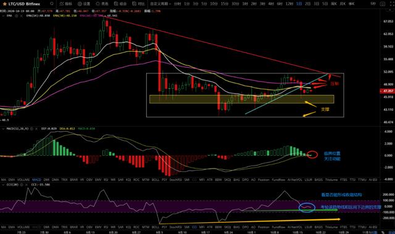Click the 10月15 date on the time axis
The width and height of the screenshot is (395, 234).
pos(297,232)
